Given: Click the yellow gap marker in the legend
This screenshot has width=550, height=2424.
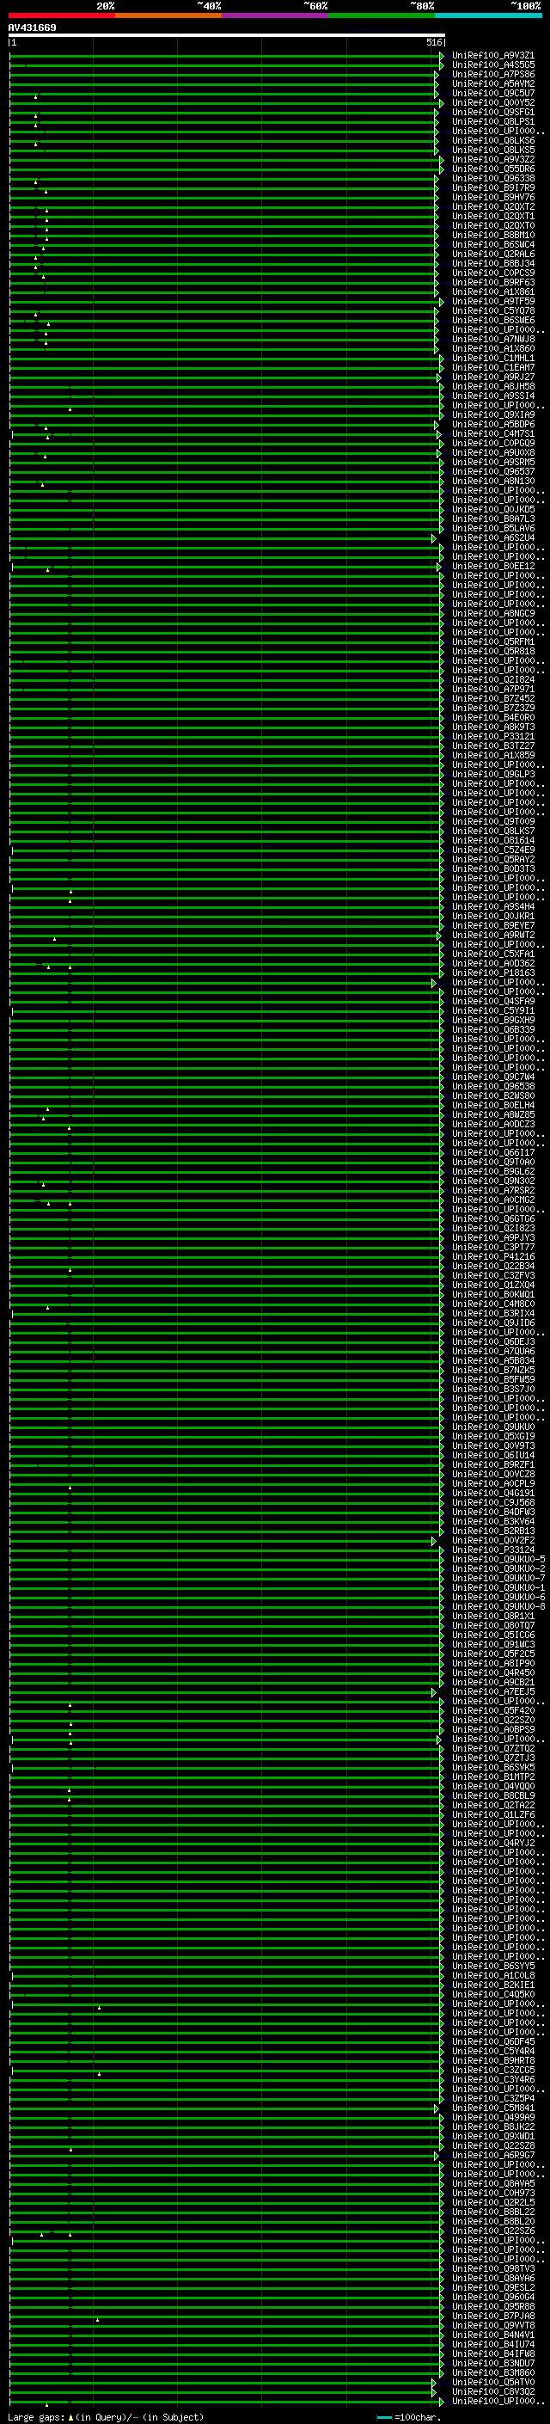Looking at the screenshot, I should pyautogui.click(x=70, y=2417).
